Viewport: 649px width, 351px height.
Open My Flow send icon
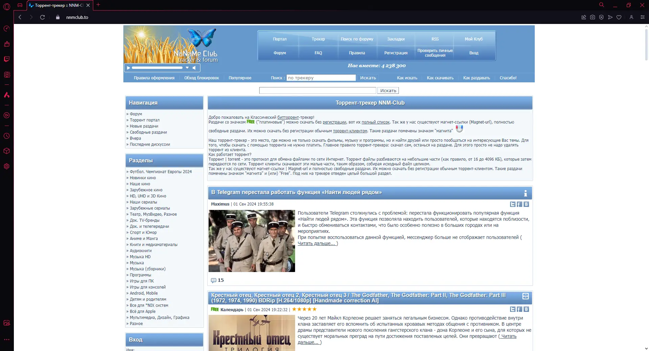coord(610,17)
